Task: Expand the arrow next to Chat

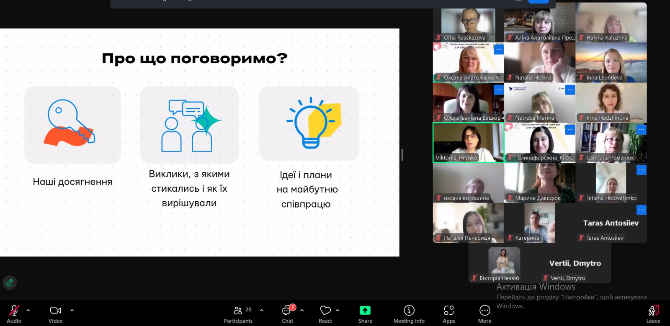Action: [x=302, y=311]
